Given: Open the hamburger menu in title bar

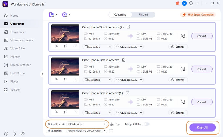Looking at the screenshot, I should tap(198, 3).
